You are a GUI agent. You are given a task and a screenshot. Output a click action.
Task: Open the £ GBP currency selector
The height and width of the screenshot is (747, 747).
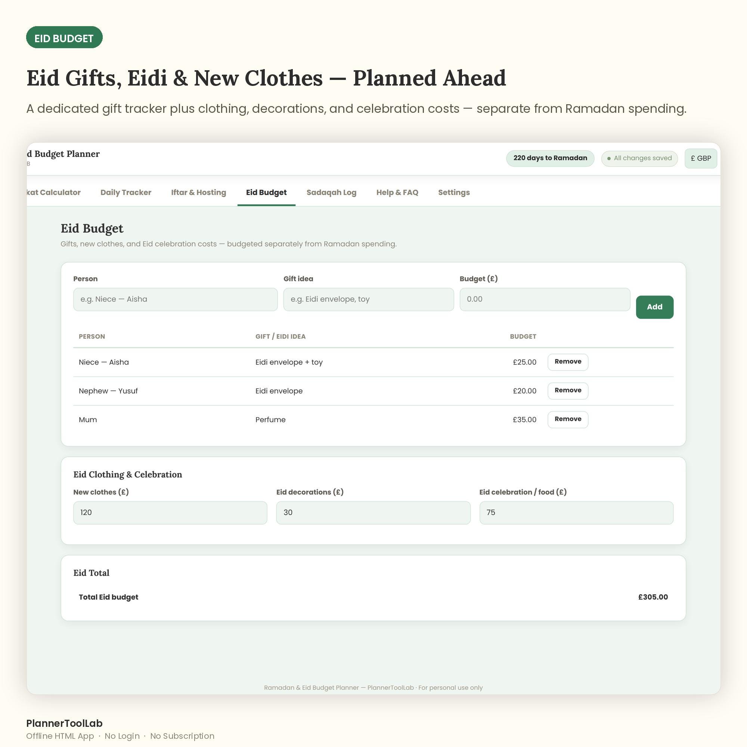701,158
